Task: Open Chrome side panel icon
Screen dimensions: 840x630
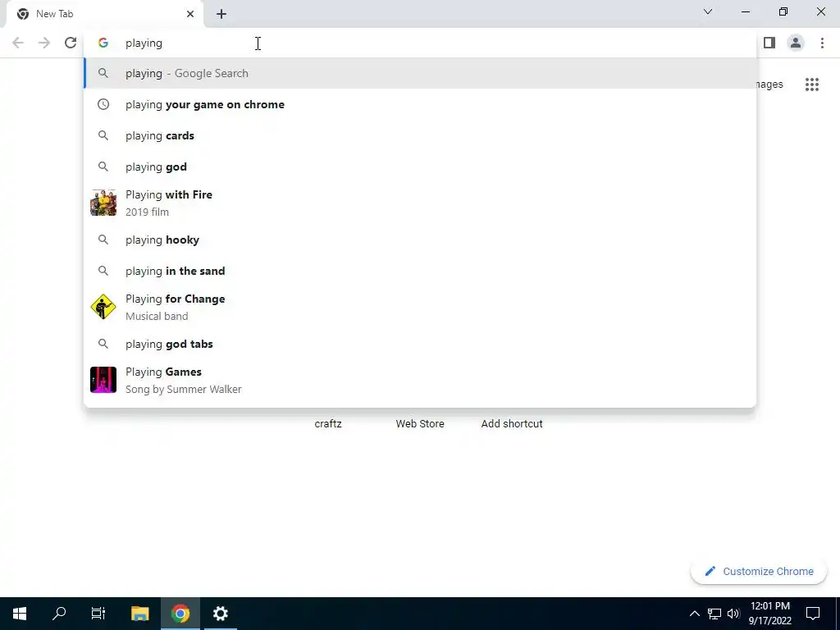Action: coord(769,43)
